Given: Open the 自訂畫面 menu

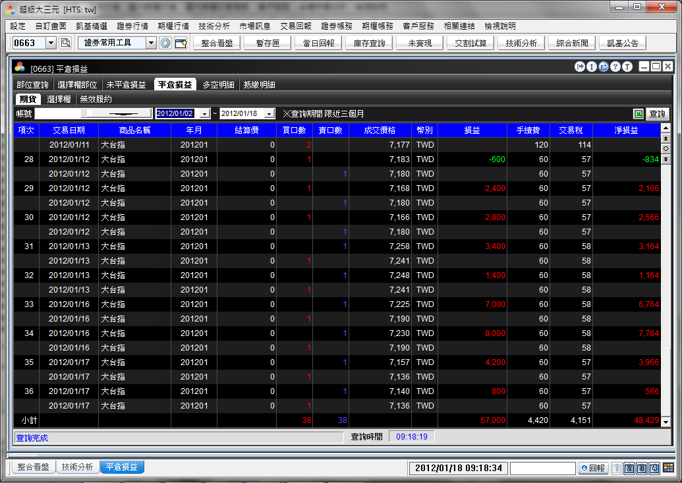Looking at the screenshot, I should click(51, 26).
